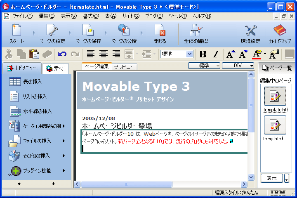Switch to the 素材 tab
This screenshot has width=297, height=198.
pyautogui.click(x=55, y=68)
